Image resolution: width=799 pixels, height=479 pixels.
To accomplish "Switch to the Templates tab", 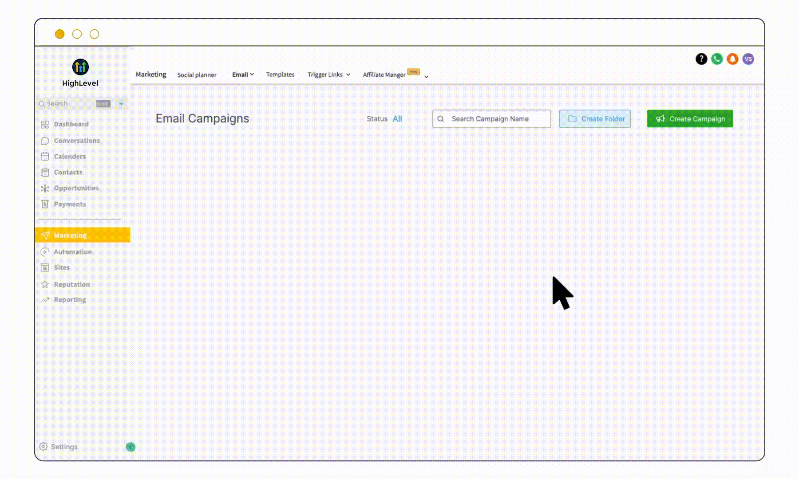I will coord(280,75).
